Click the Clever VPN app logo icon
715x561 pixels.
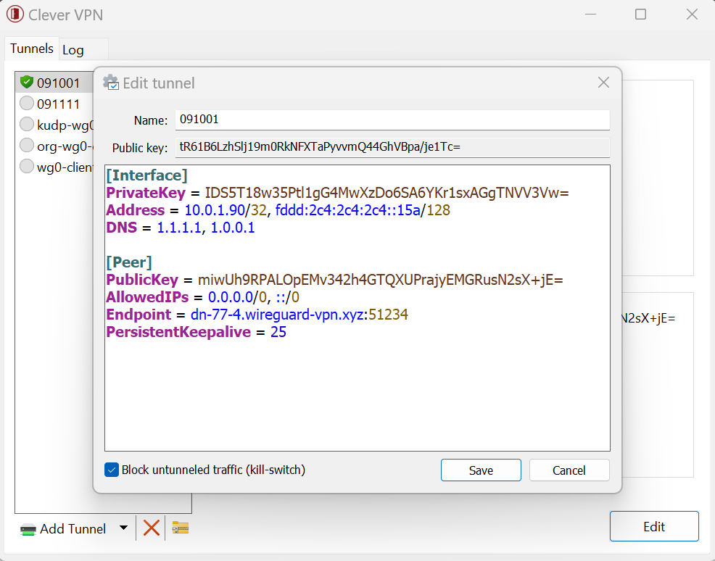click(x=15, y=14)
